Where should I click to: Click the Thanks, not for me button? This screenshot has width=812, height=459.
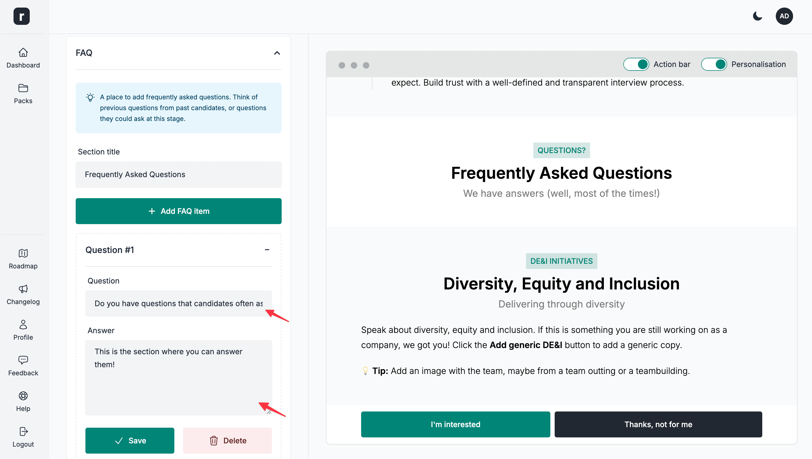pos(658,424)
